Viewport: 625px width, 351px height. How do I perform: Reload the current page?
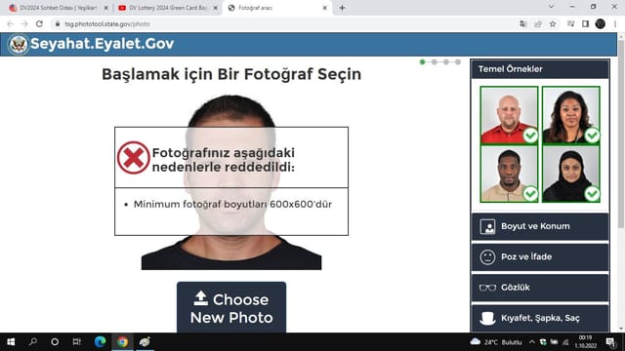(x=39, y=23)
